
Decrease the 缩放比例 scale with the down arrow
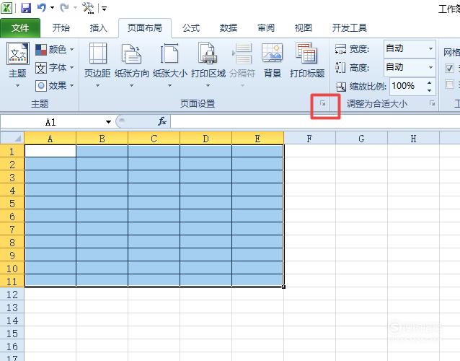tap(430, 90)
